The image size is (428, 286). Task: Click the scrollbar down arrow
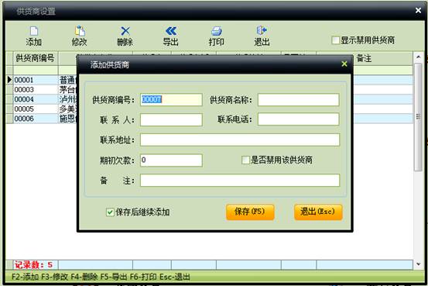click(x=418, y=264)
